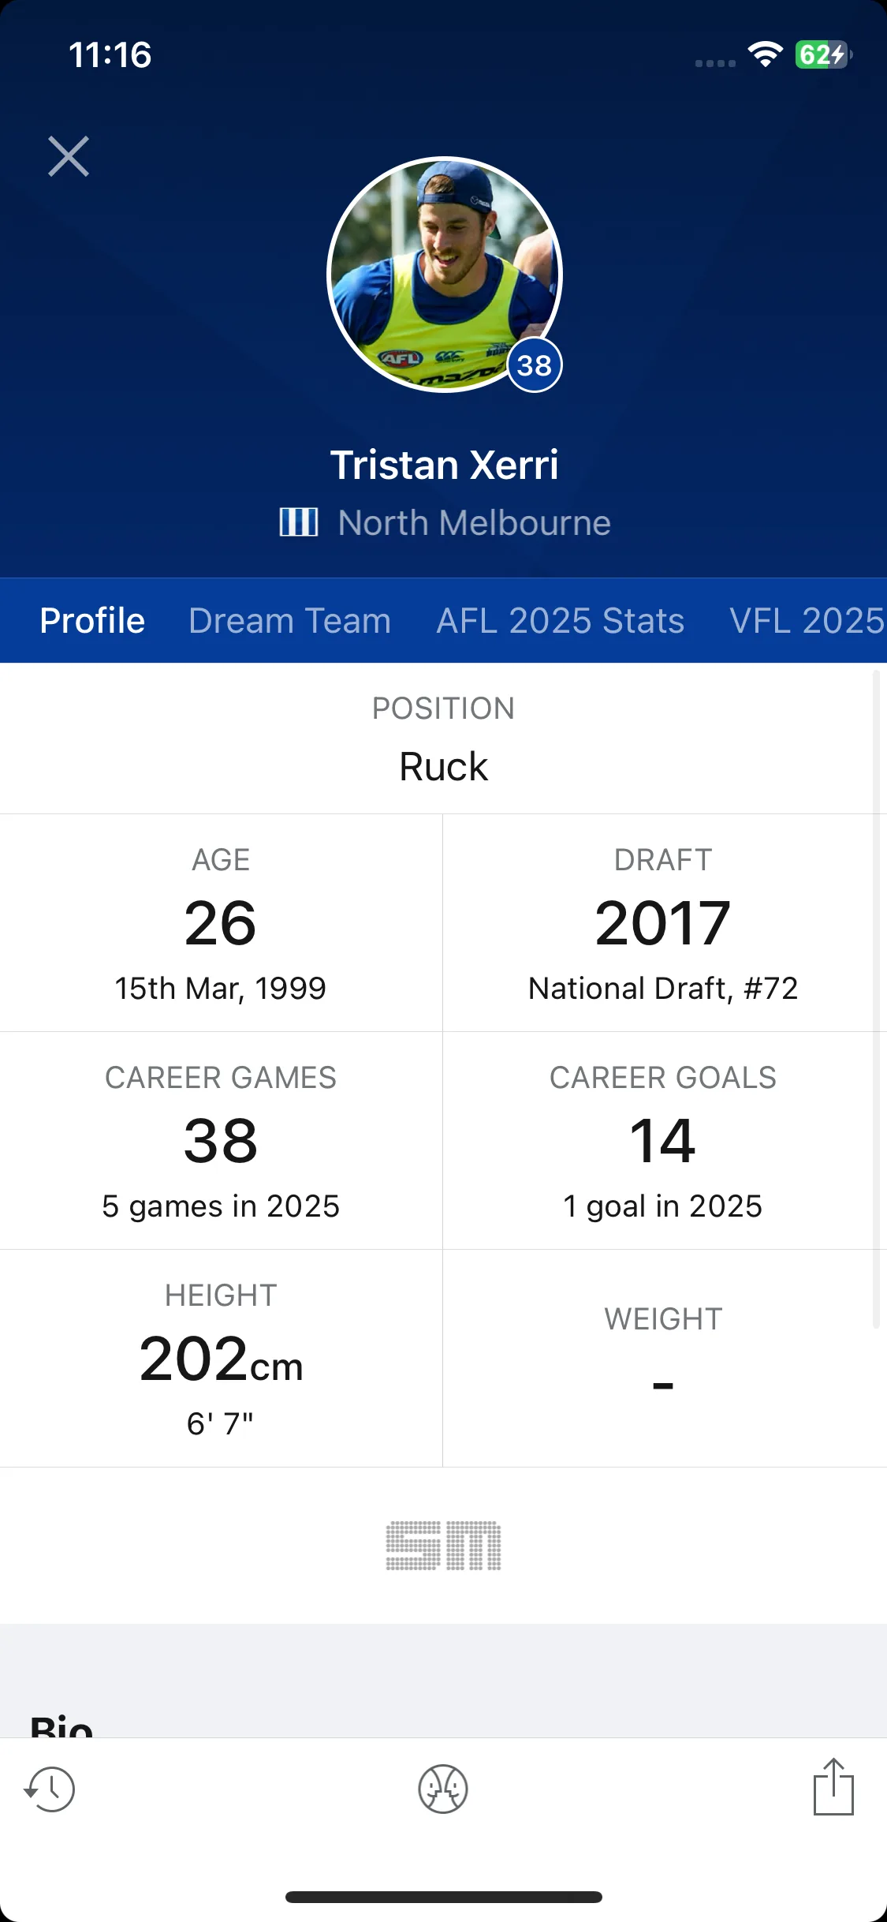Tap the Wi-Fi status icon
The height and width of the screenshot is (1922, 887).
tap(765, 54)
